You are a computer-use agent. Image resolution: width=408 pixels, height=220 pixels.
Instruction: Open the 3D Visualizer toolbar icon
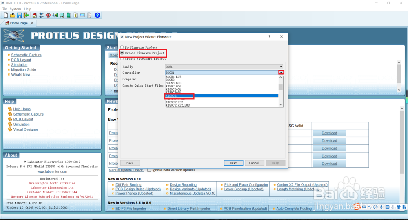[x=55, y=15]
